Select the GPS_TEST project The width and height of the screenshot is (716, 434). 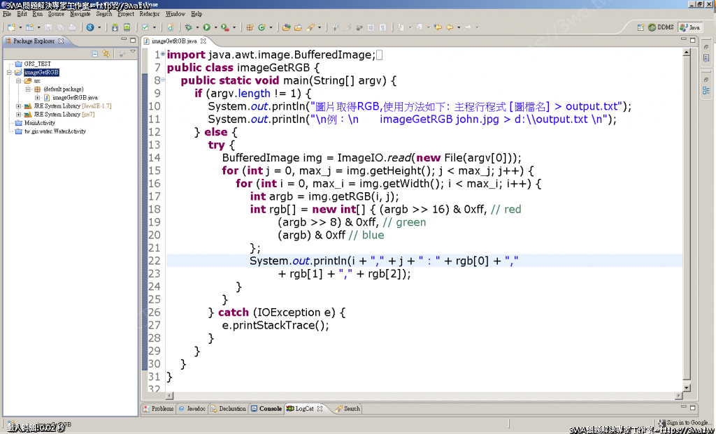(x=37, y=64)
